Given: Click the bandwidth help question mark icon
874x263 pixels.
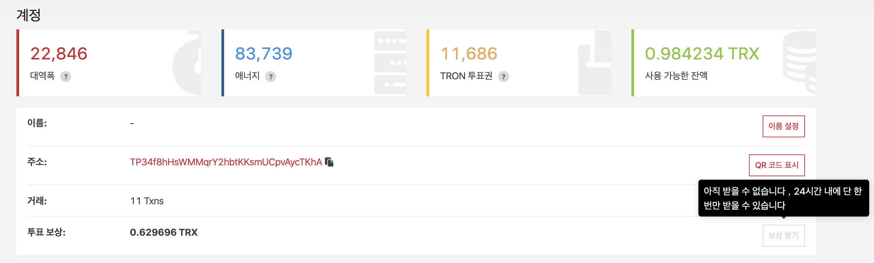Looking at the screenshot, I should 66,77.
